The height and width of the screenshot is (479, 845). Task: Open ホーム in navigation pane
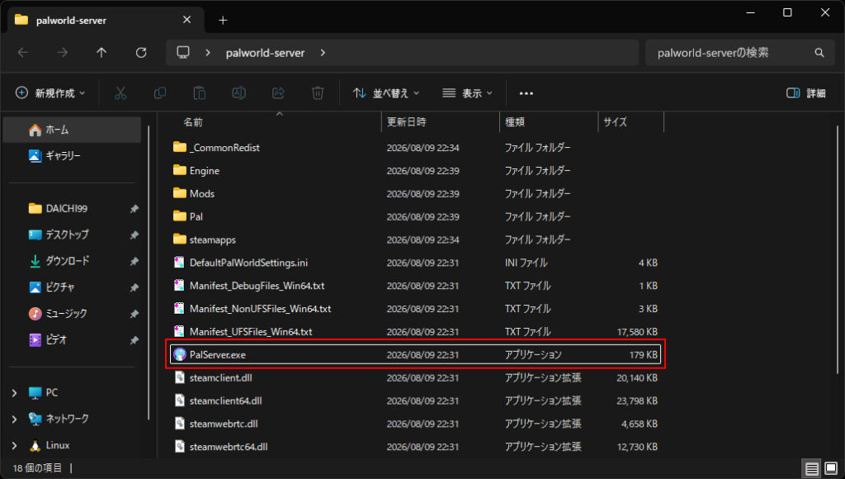point(73,130)
